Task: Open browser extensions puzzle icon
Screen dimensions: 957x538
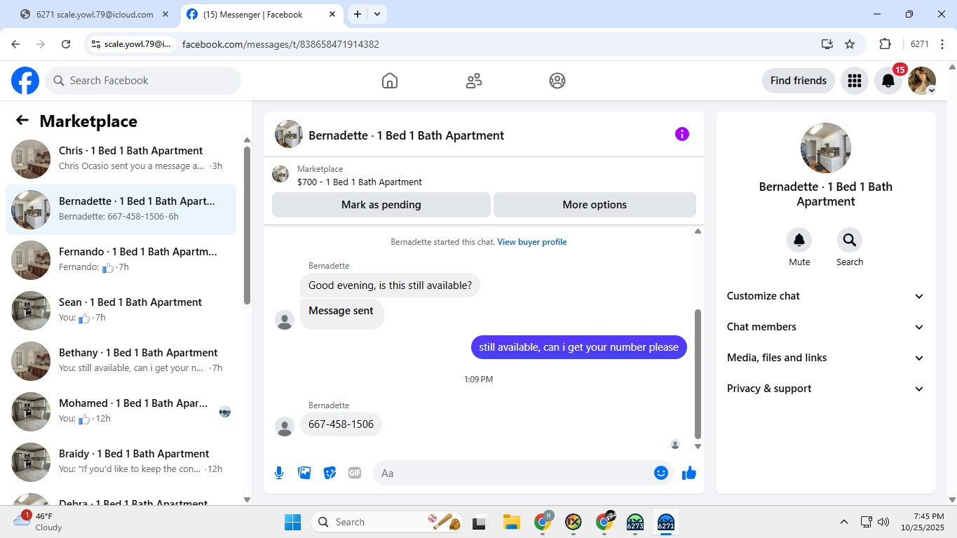Action: pyautogui.click(x=885, y=44)
